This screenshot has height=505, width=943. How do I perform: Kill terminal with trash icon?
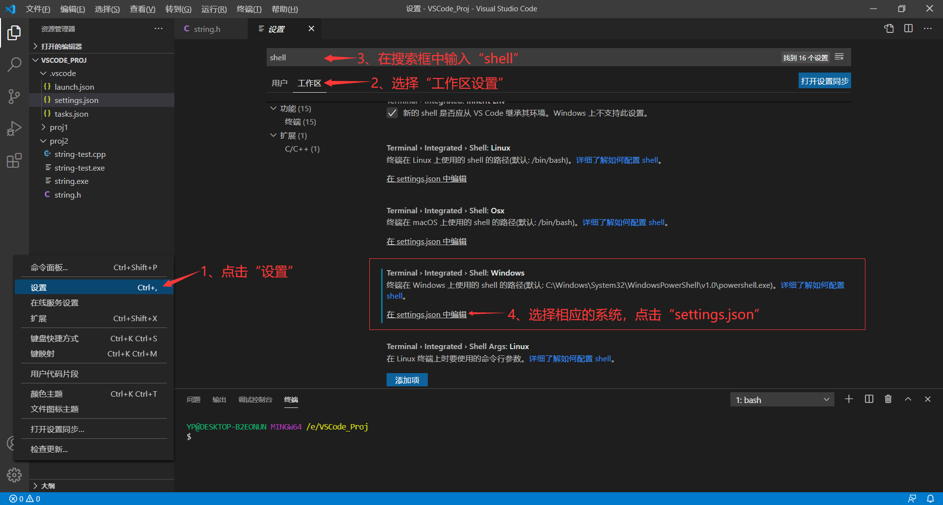click(x=888, y=399)
